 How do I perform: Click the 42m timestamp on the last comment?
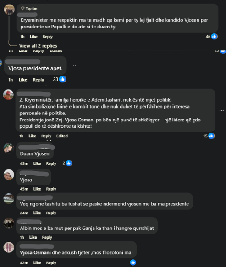24,263
